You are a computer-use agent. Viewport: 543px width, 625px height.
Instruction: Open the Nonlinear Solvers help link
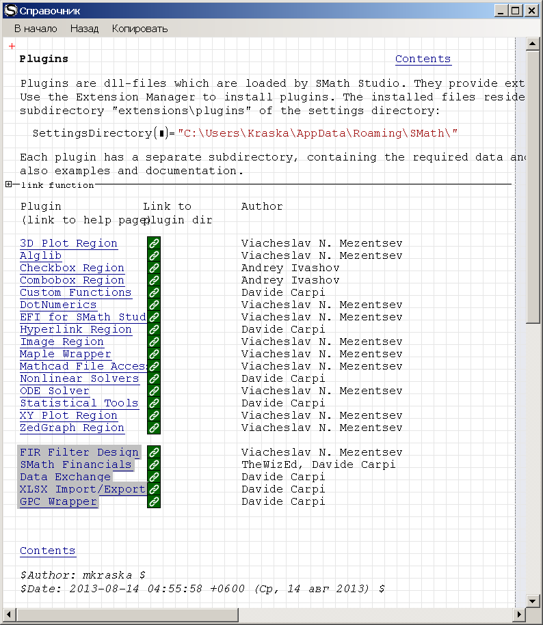click(x=79, y=378)
